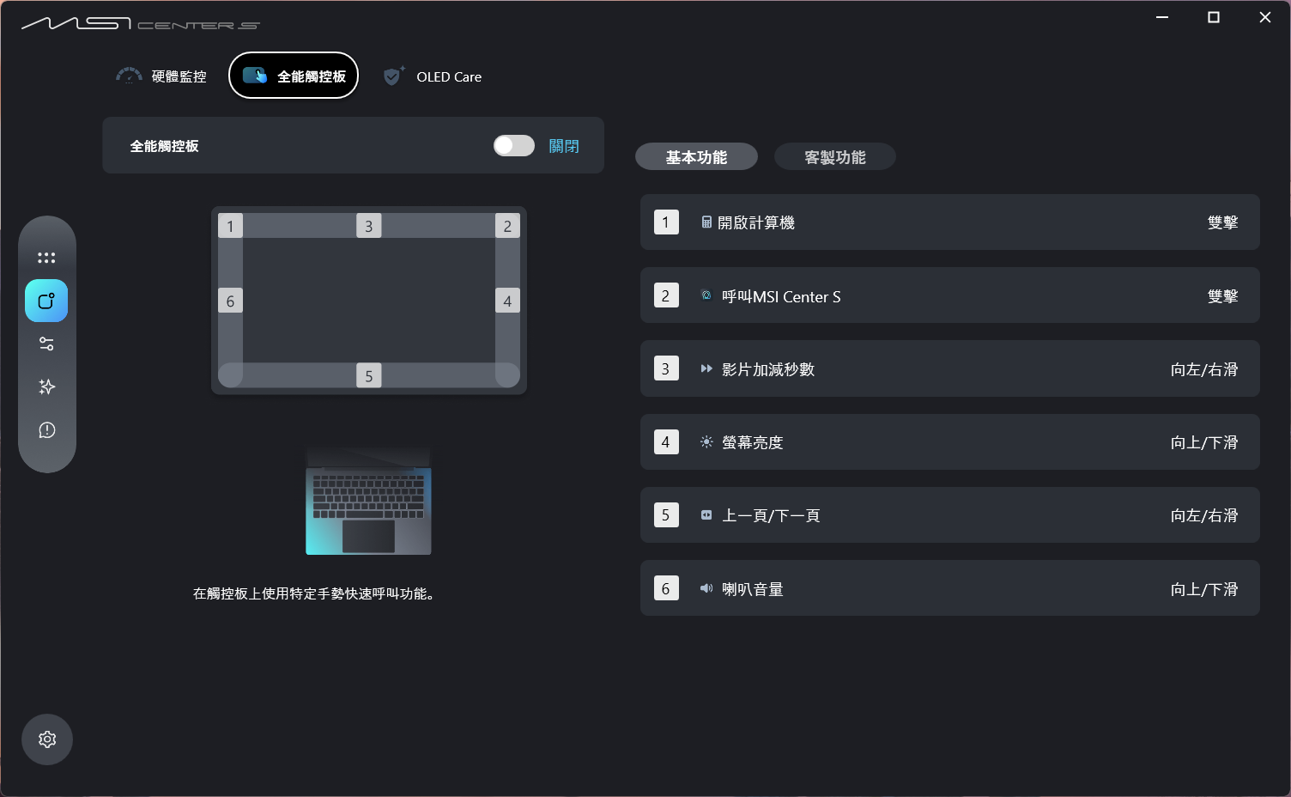Click the feedback exclamation bubble icon in the sidebar
This screenshot has width=1291, height=797.
coord(46,430)
